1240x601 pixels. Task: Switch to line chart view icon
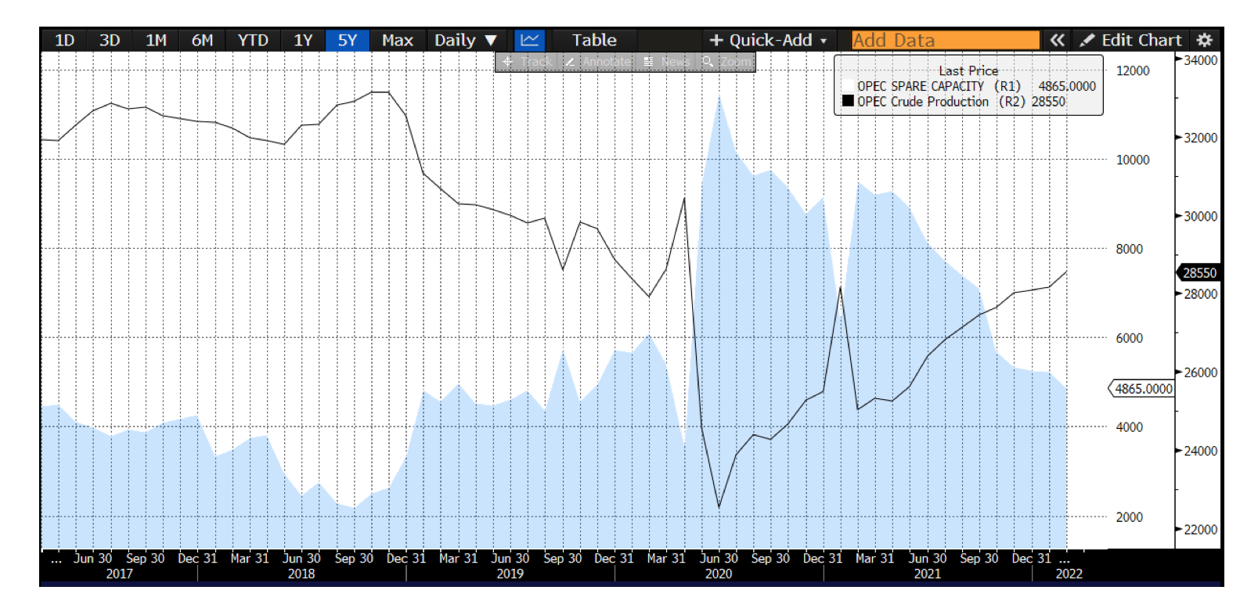point(530,40)
